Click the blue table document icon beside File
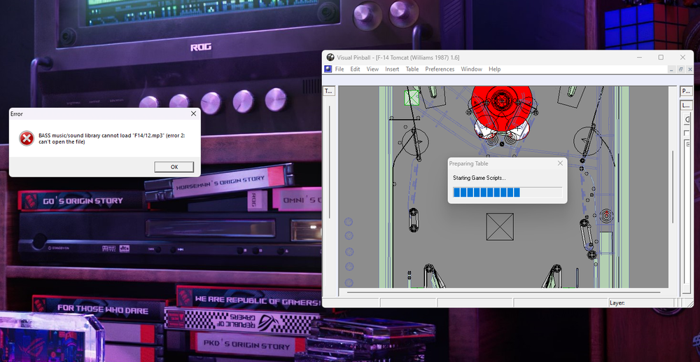The width and height of the screenshot is (700, 362). point(328,69)
